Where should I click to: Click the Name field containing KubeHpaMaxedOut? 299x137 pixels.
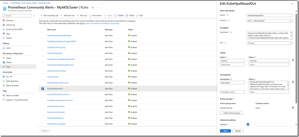pos(269,16)
